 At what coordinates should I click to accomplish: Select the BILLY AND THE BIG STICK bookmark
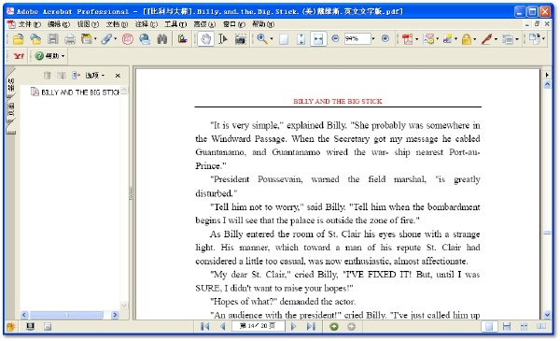(76, 92)
